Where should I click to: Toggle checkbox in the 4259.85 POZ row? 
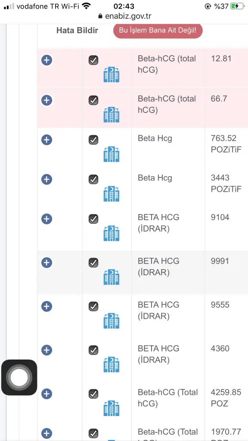tap(93, 394)
